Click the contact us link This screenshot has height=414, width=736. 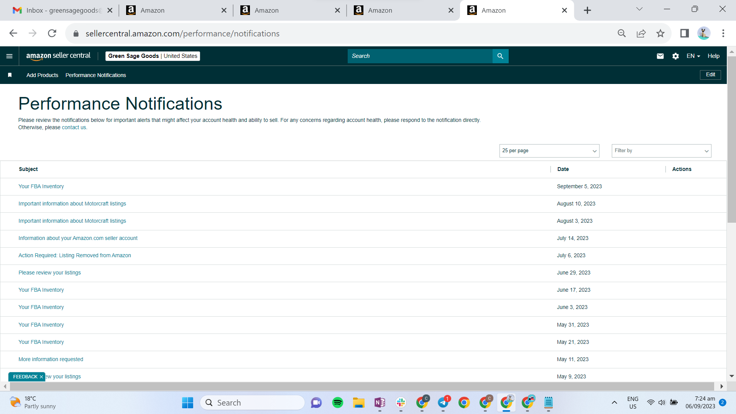pyautogui.click(x=74, y=128)
